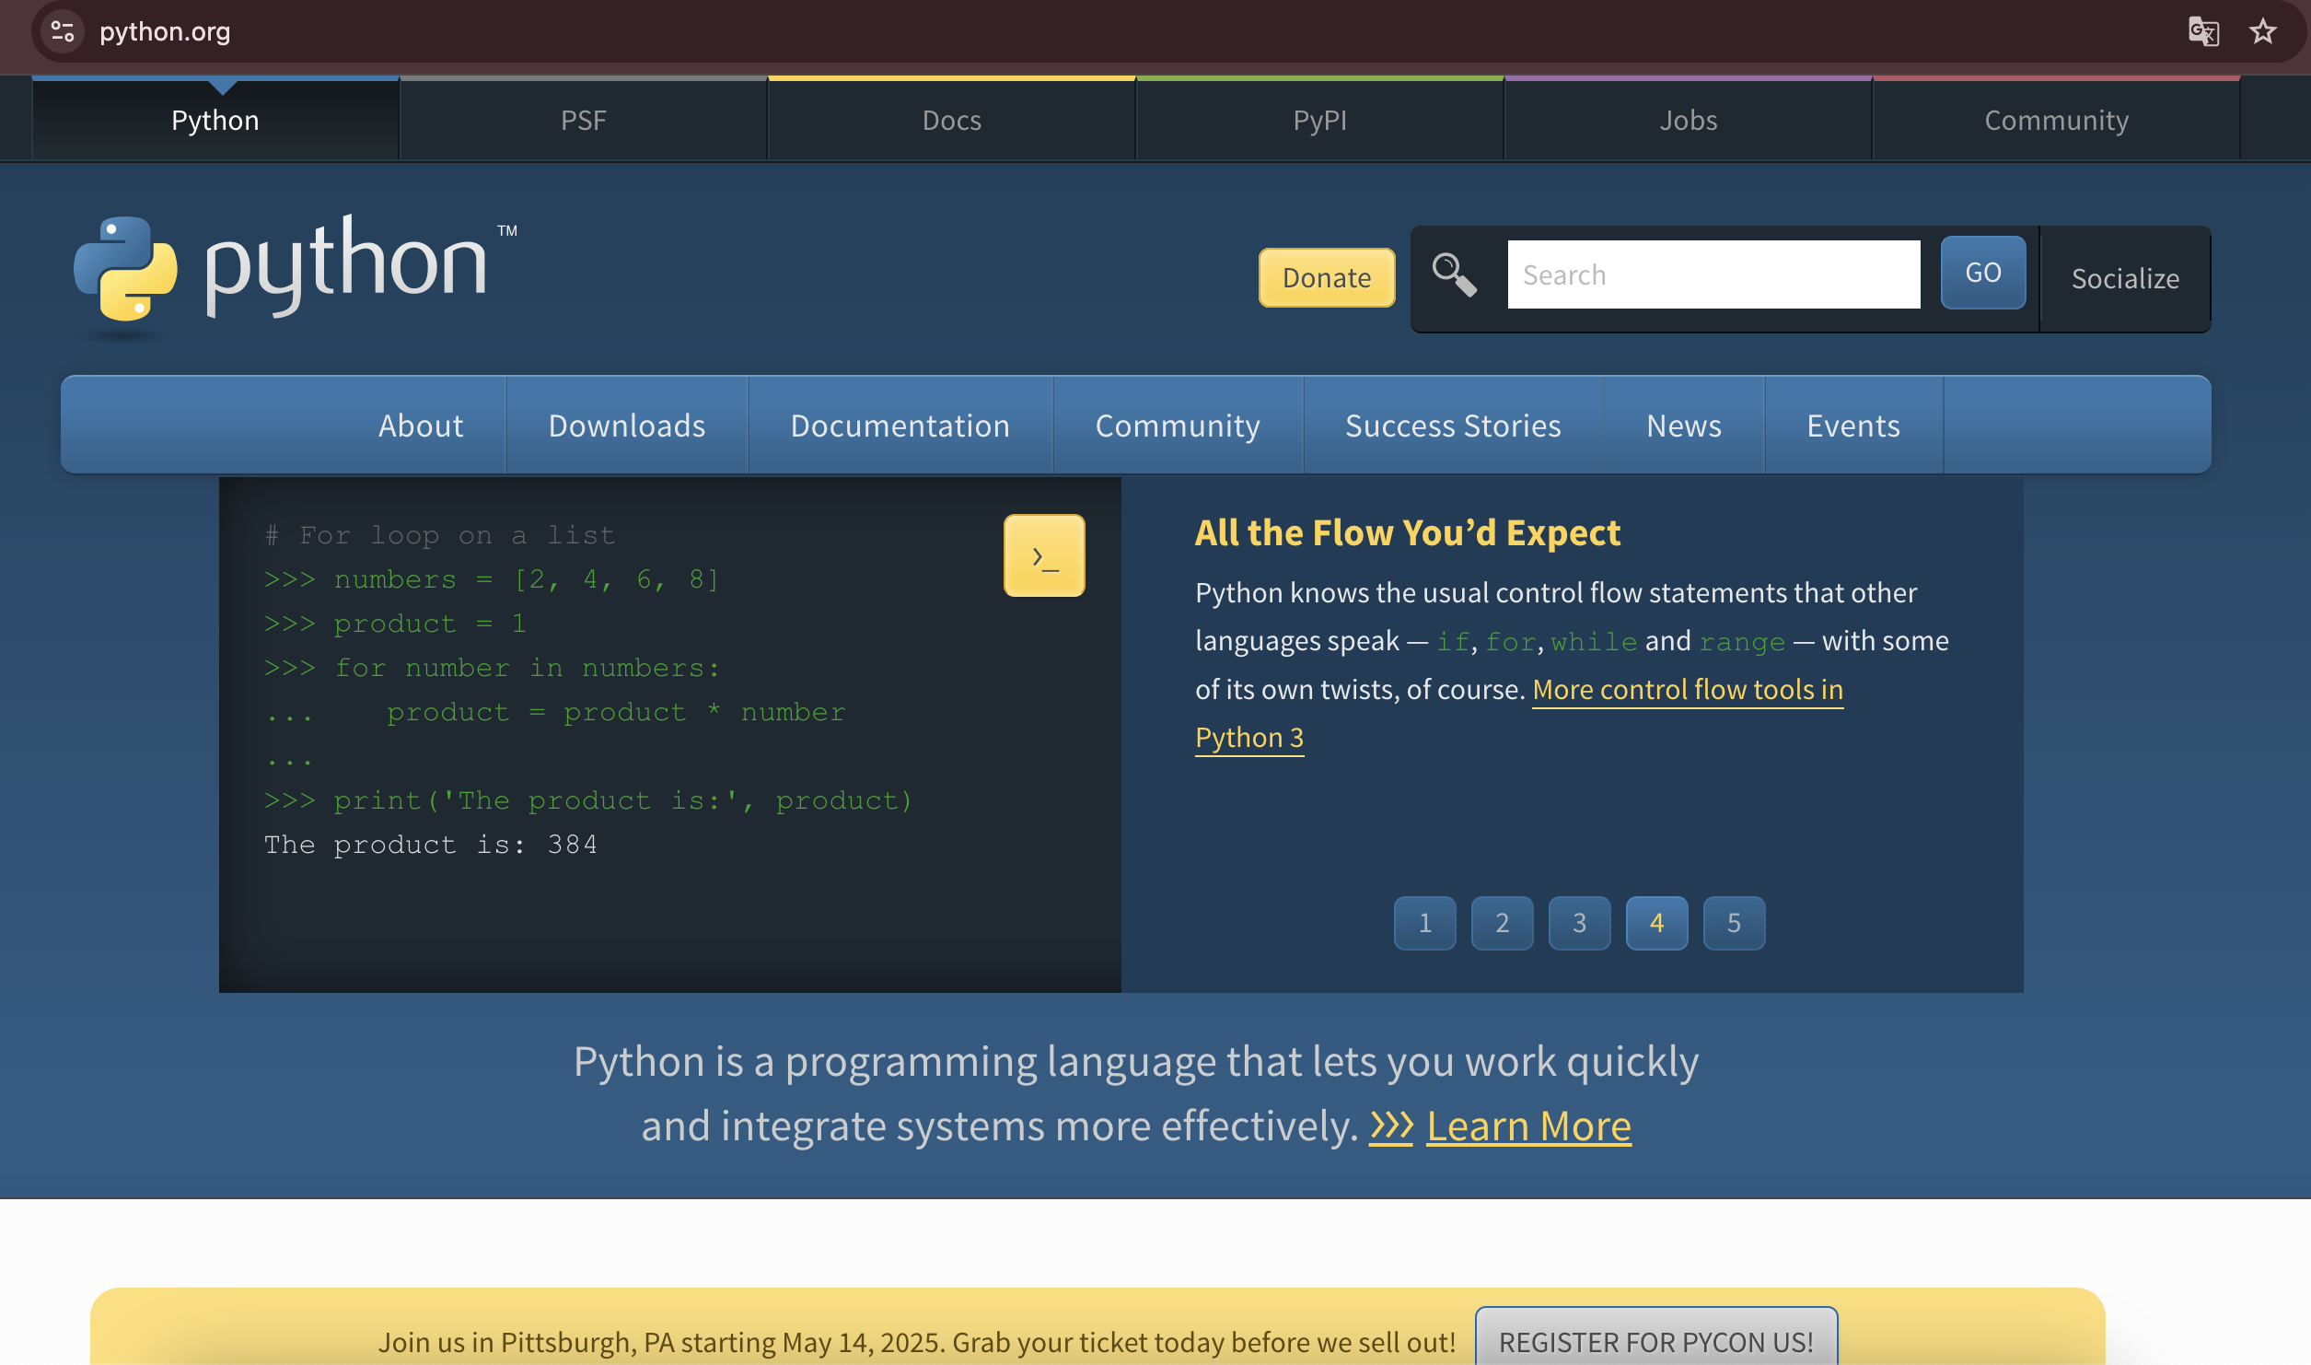Open the Documentation navigation menu
The height and width of the screenshot is (1365, 2311).
click(900, 426)
